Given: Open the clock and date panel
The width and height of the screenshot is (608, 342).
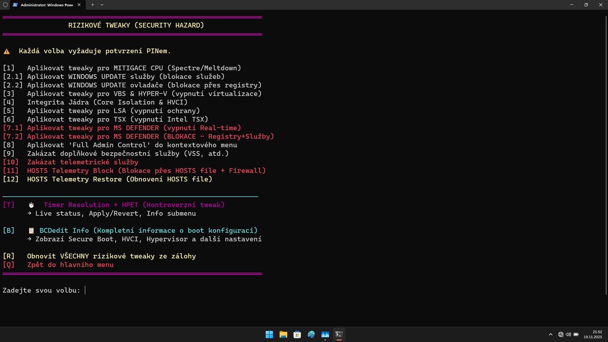Looking at the screenshot, I should tap(593, 334).
